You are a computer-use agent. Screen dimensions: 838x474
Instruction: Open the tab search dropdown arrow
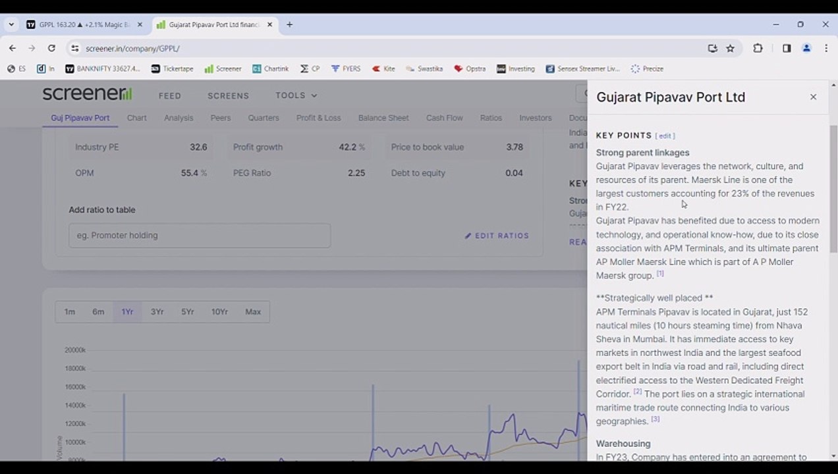11,24
